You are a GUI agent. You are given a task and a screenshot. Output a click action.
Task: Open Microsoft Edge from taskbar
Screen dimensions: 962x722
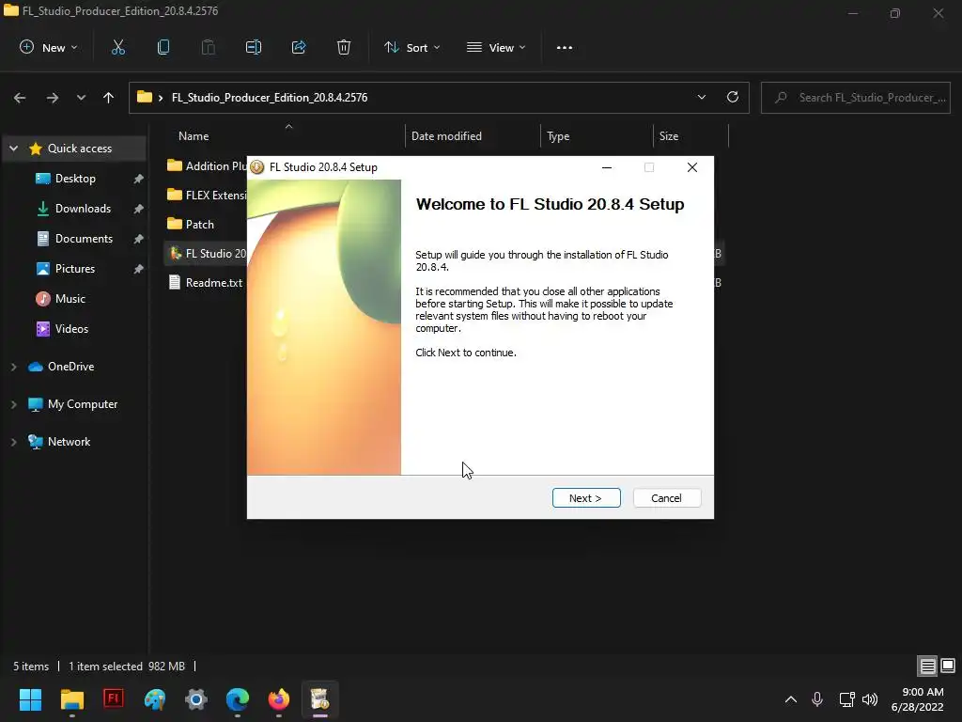tap(238, 699)
